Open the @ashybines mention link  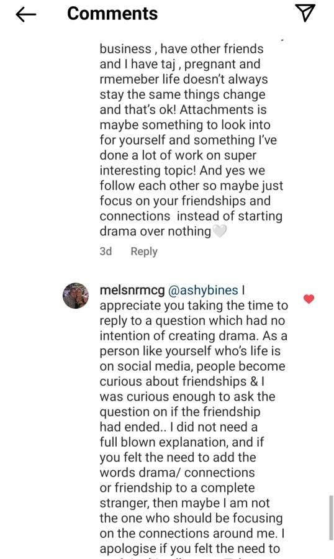click(202, 290)
